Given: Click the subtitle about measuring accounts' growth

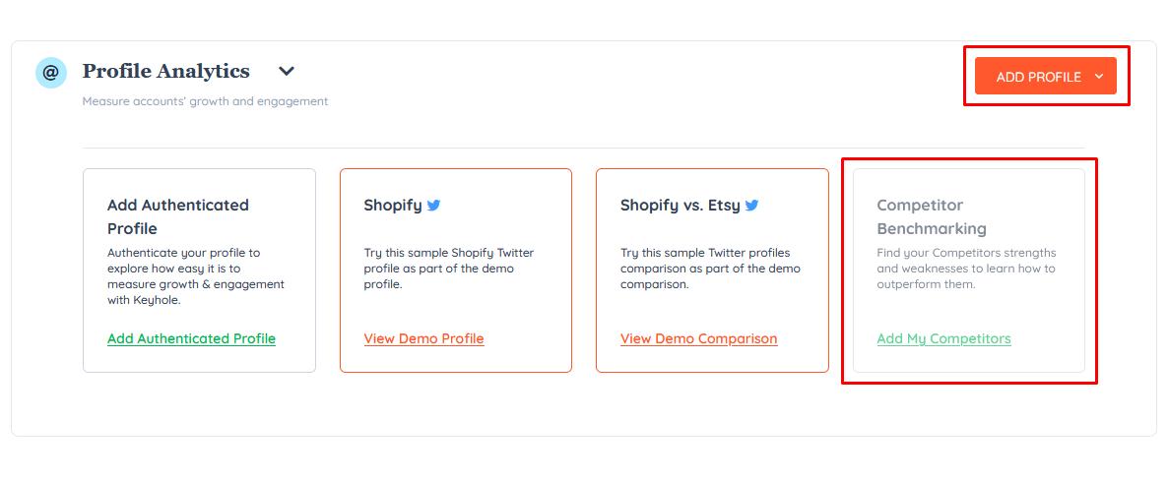Looking at the screenshot, I should pos(205,101).
